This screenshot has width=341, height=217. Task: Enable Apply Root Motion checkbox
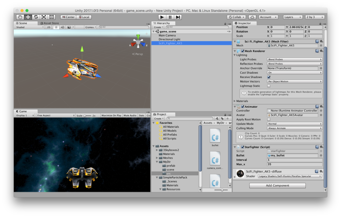(x=269, y=119)
